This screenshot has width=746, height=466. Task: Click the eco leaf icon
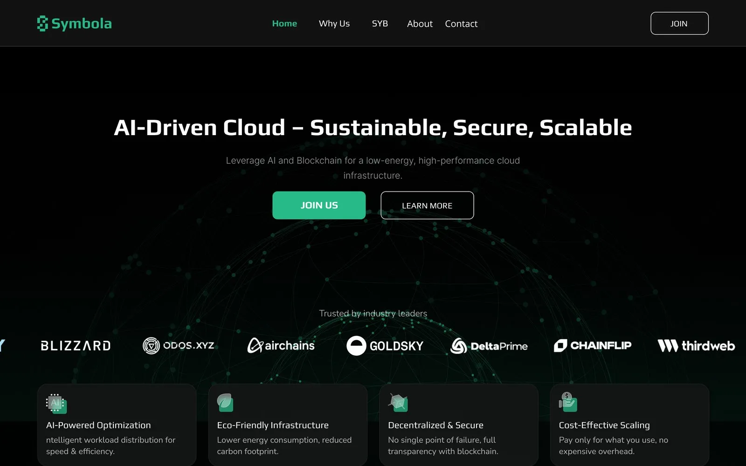click(x=225, y=403)
